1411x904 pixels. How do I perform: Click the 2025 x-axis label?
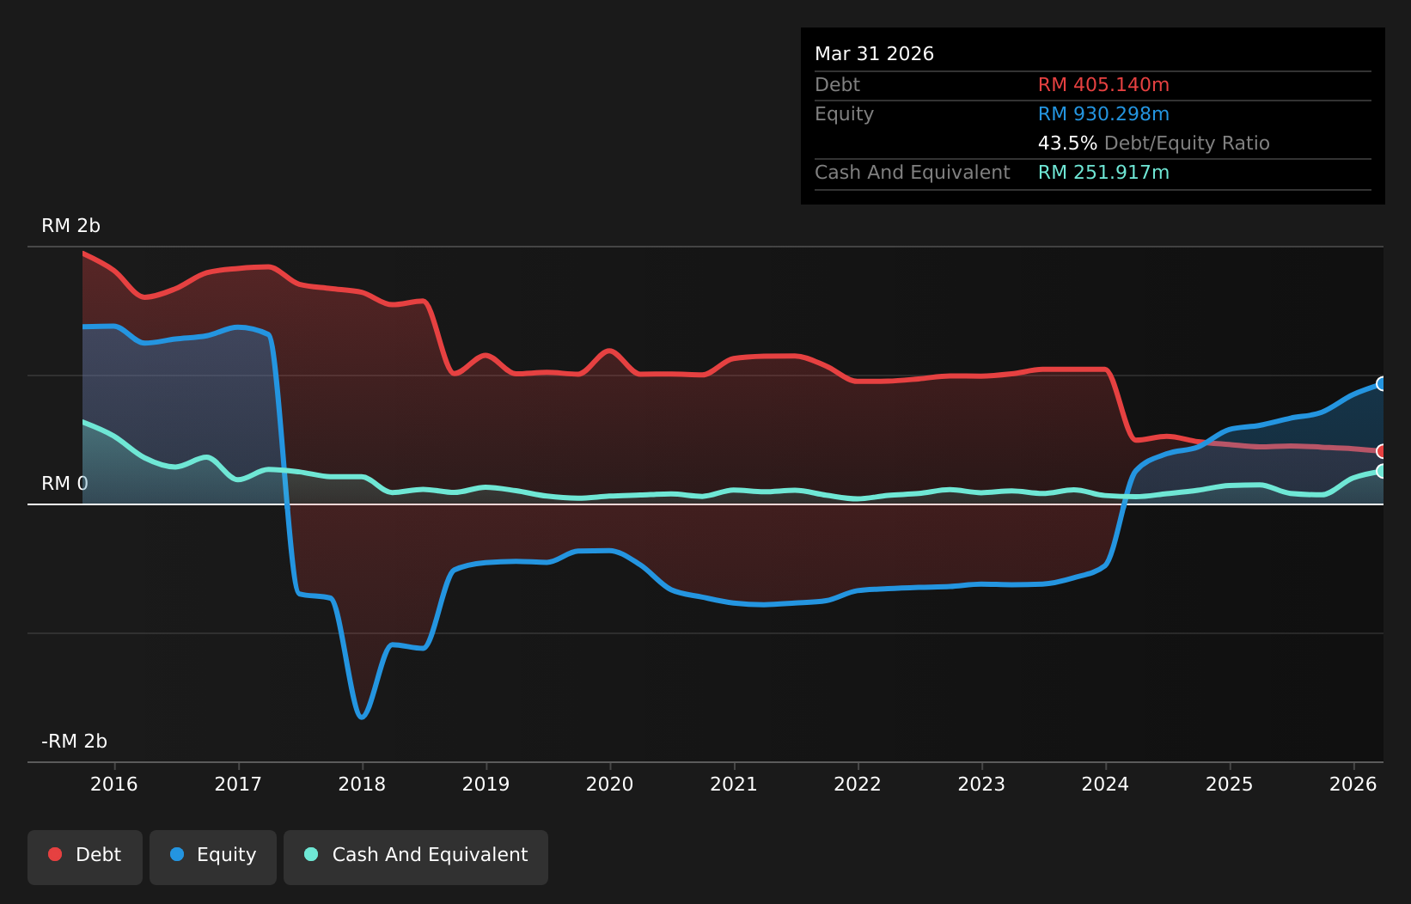pos(1230,784)
